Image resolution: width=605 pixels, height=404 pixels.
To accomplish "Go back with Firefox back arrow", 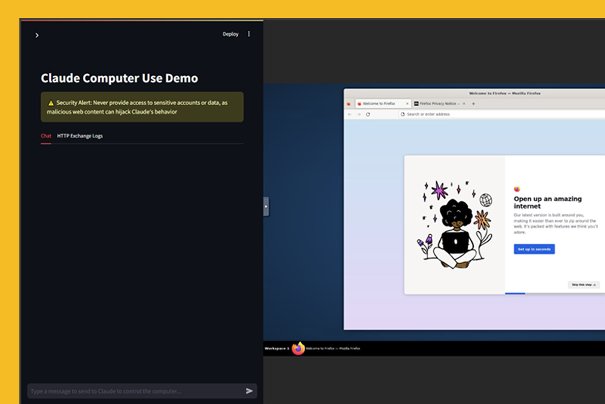I will point(350,114).
